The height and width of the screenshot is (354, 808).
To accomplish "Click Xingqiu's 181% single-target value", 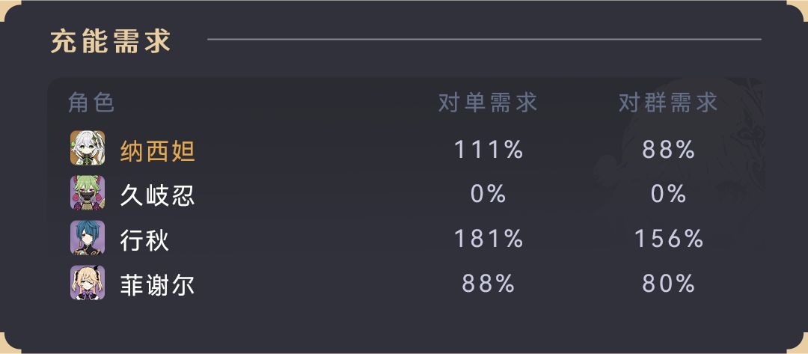I will pyautogui.click(x=488, y=239).
